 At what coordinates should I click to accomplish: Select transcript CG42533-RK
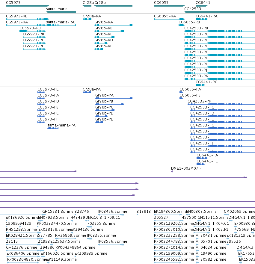pos(220,79)
